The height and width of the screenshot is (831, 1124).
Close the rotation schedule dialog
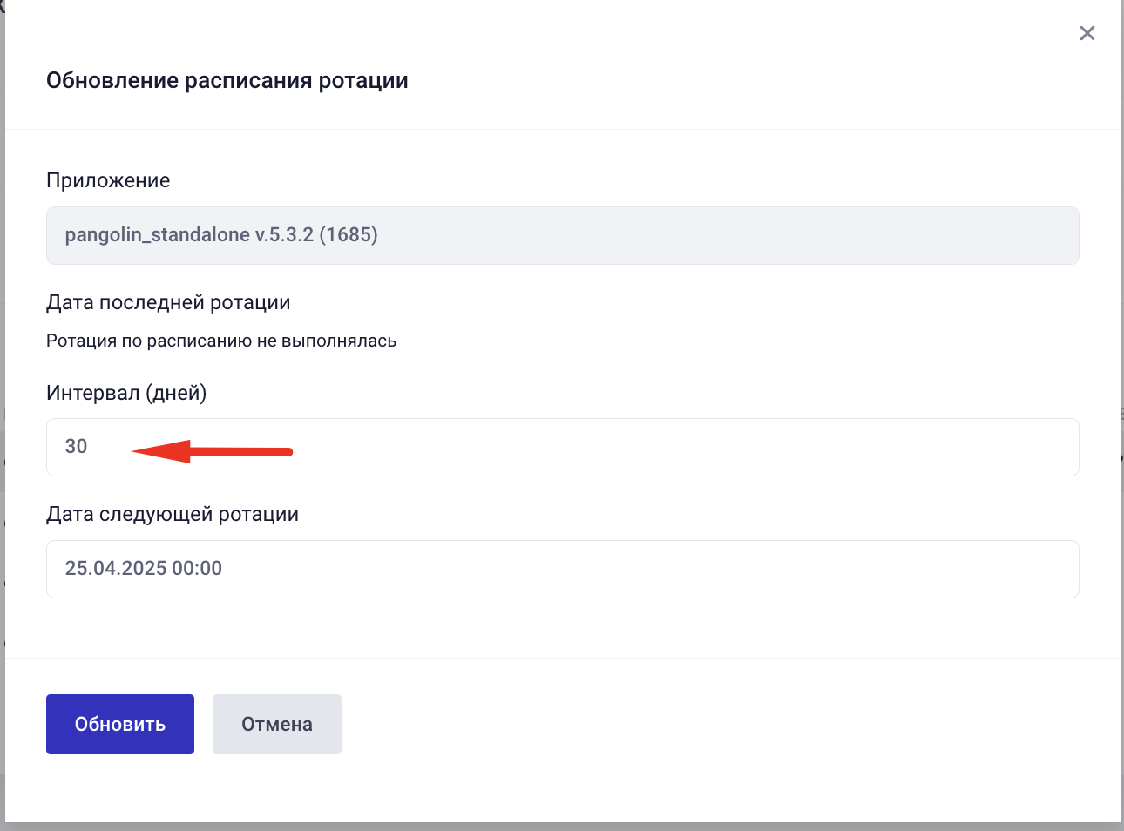click(x=1087, y=33)
